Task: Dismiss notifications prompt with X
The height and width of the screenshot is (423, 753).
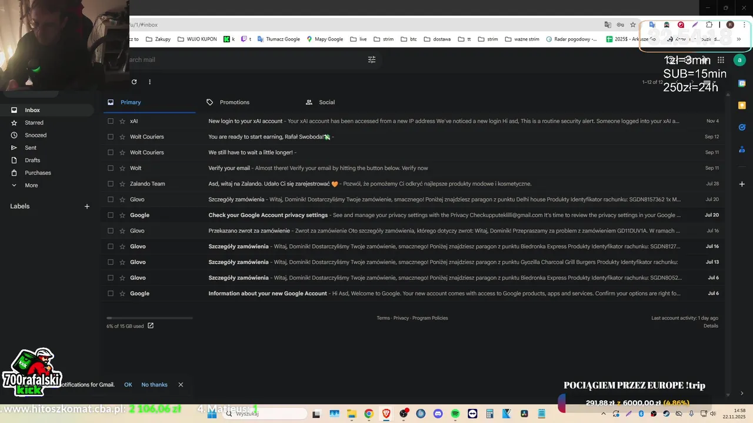Action: coord(181,385)
